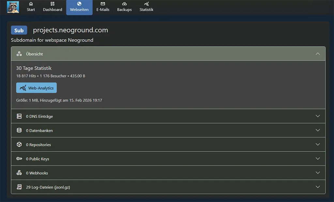
Task: Click the Webseiten globe icon
Action: tap(79, 4)
